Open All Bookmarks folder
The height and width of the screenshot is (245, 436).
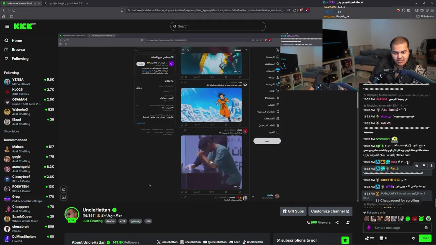(x=425, y=16)
